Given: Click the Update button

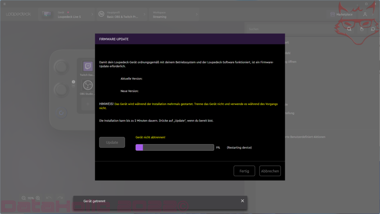Looking at the screenshot, I should [x=112, y=142].
